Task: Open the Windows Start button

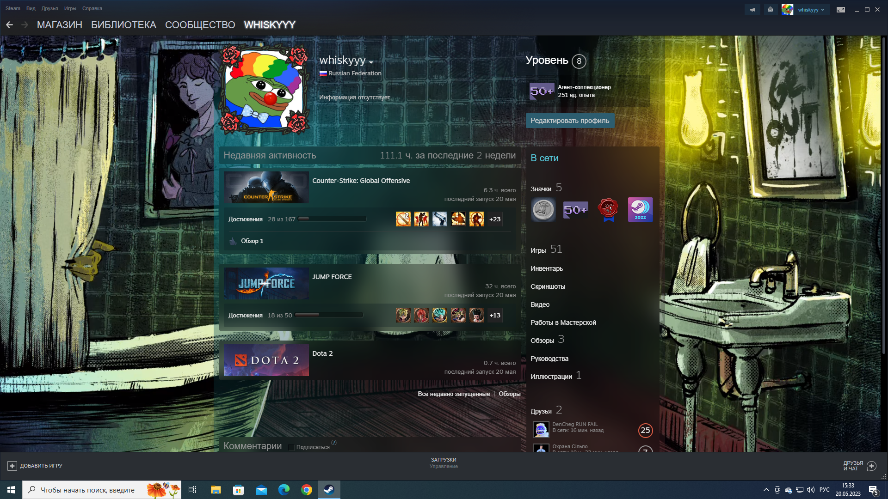Action: point(11,490)
